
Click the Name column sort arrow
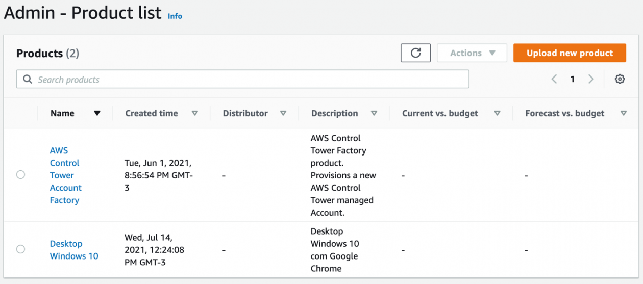[97, 113]
